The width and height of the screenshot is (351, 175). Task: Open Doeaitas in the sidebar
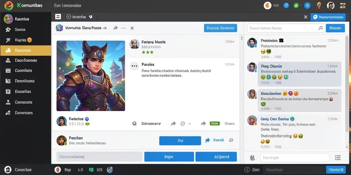(x=25, y=92)
